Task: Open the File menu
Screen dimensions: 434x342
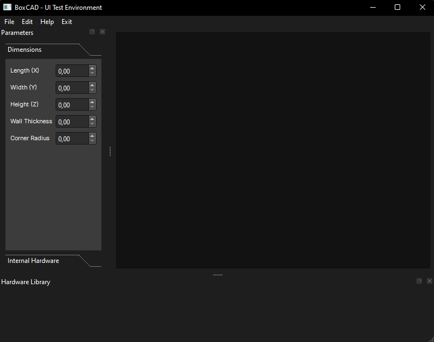Action: click(9, 22)
